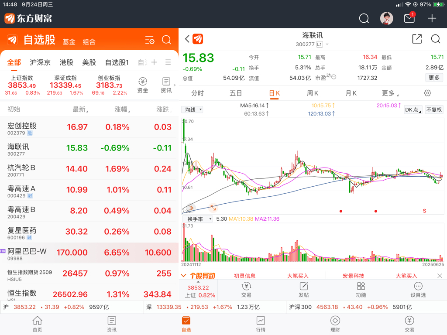Viewport: 447px width, 335px height.
Task: Open 换手率 sub-indicator dropdown
Action: pyautogui.click(x=198, y=219)
